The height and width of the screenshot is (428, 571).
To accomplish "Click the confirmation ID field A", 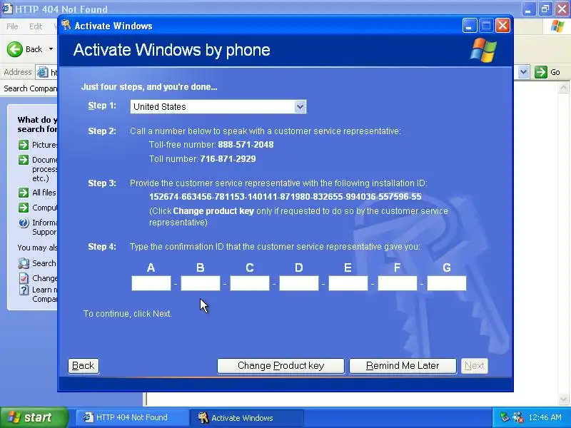I will coord(151,283).
